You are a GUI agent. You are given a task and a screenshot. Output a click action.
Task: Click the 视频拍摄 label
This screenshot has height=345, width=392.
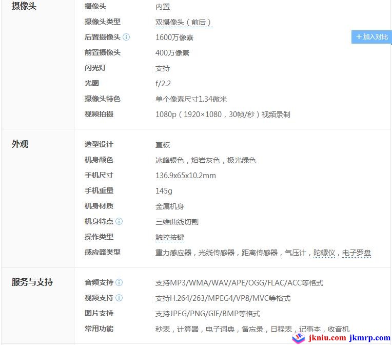click(x=99, y=114)
